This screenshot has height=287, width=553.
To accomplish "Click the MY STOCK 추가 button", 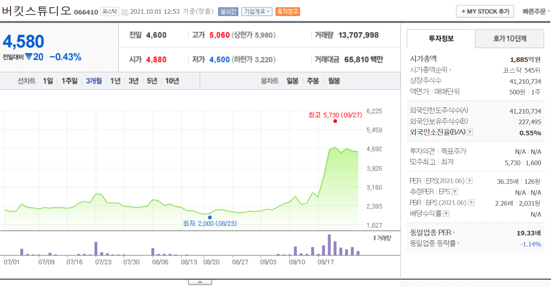I will pos(485,11).
